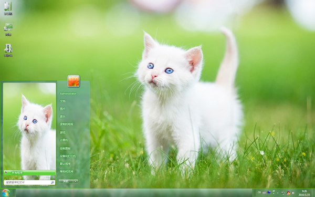Open the Recycle Bin desktop icon
Image resolution: width=315 pixels, height=197 pixels.
pyautogui.click(x=8, y=50)
